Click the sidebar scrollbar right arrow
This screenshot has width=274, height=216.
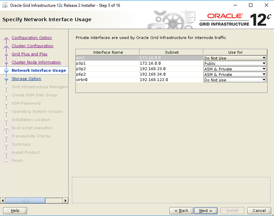pyautogui.click(x=65, y=201)
